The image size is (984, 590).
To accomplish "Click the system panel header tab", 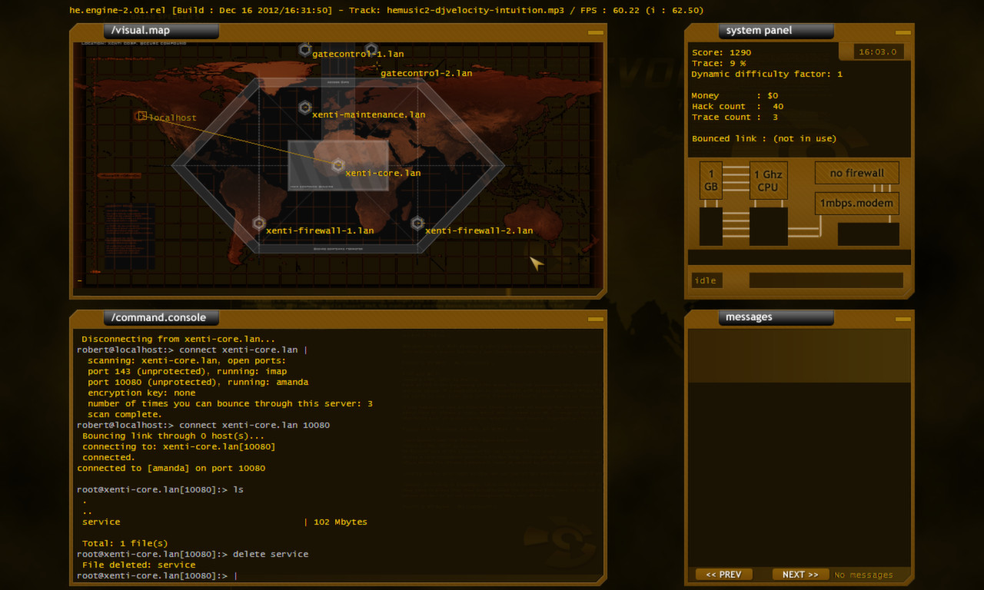I will (776, 31).
